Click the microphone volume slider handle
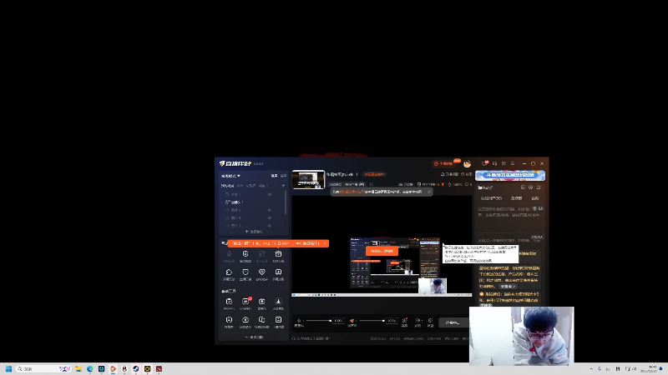Image resolution: width=668 pixels, height=375 pixels. tap(330, 321)
